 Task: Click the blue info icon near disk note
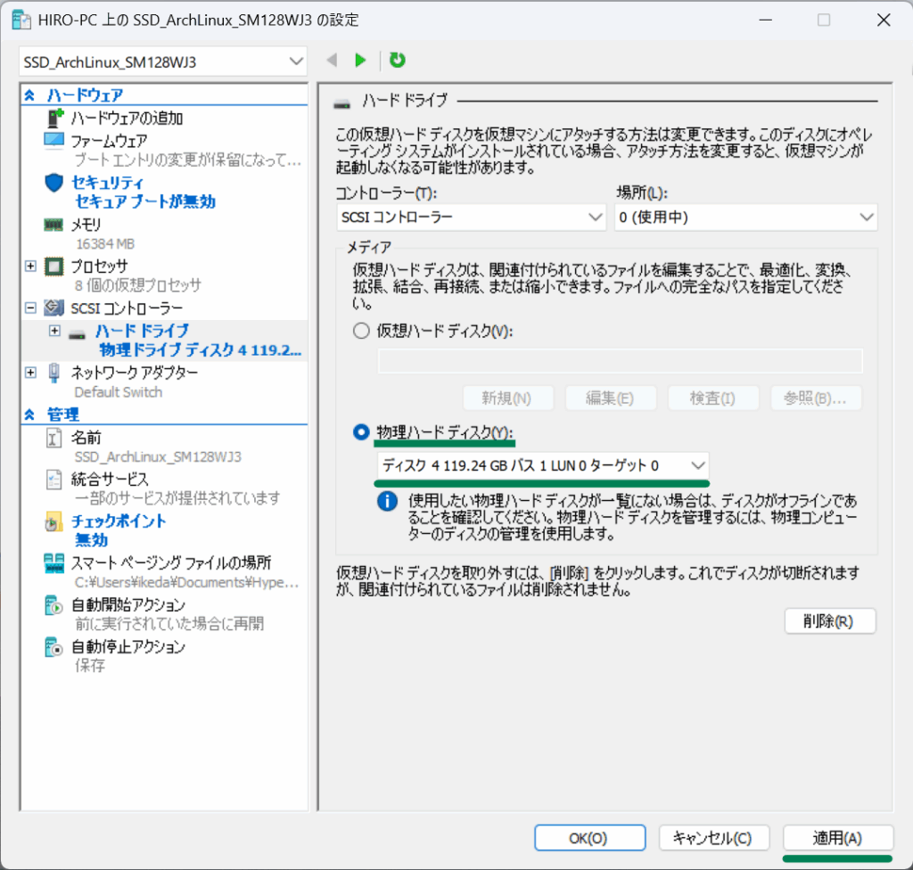coord(387,501)
